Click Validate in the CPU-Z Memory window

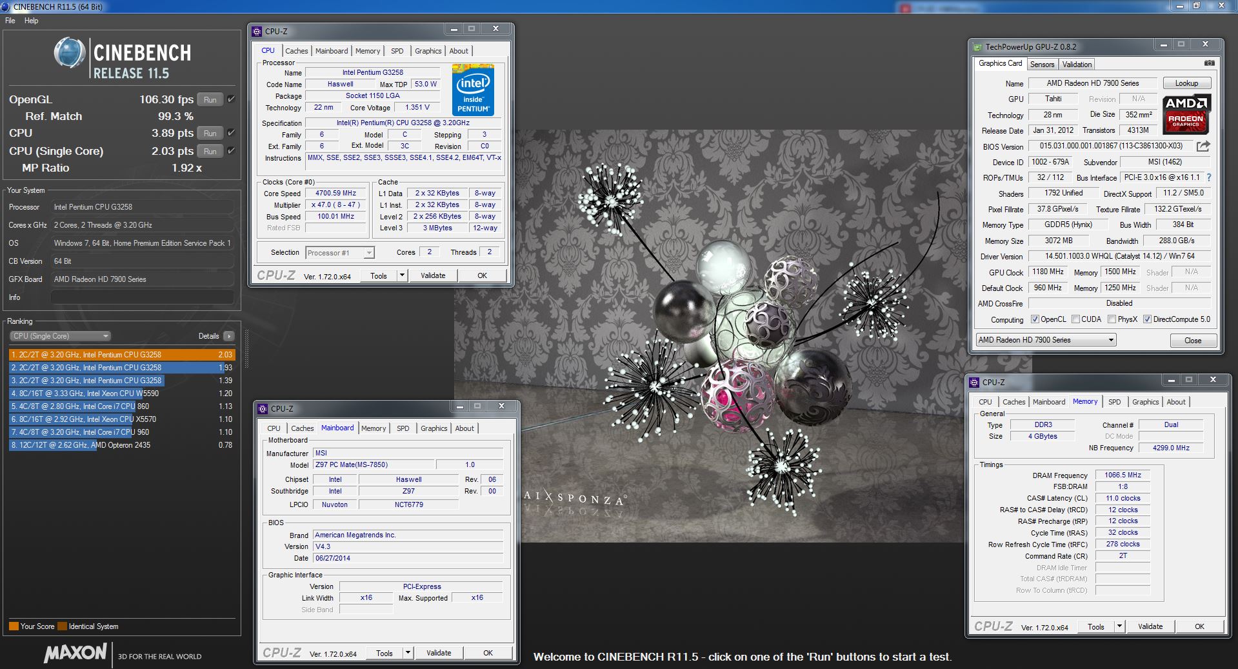1150,626
